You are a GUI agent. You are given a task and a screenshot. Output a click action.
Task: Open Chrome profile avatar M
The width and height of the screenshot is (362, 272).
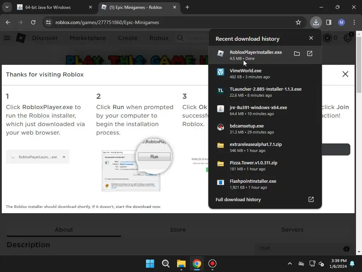[341, 22]
